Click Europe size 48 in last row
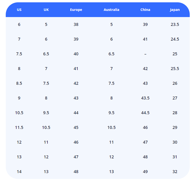The width and height of the screenshot is (191, 181). tap(76, 172)
